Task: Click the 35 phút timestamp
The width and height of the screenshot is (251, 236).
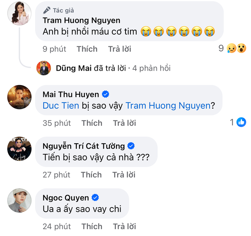Action: click(57, 123)
